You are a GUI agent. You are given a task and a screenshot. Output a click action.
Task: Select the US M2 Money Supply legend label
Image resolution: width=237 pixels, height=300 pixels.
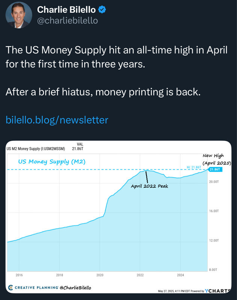(36, 148)
